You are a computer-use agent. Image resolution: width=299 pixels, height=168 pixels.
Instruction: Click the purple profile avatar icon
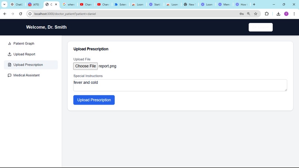click(x=286, y=14)
